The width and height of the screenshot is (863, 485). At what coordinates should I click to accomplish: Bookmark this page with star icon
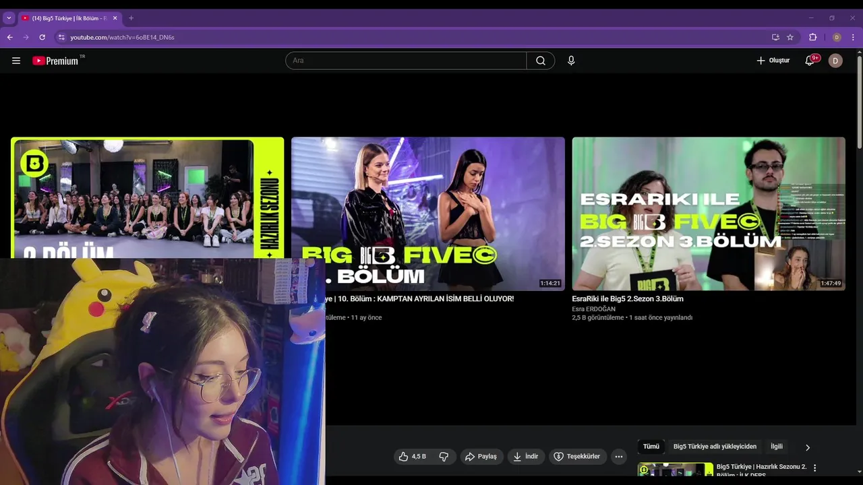pos(790,37)
